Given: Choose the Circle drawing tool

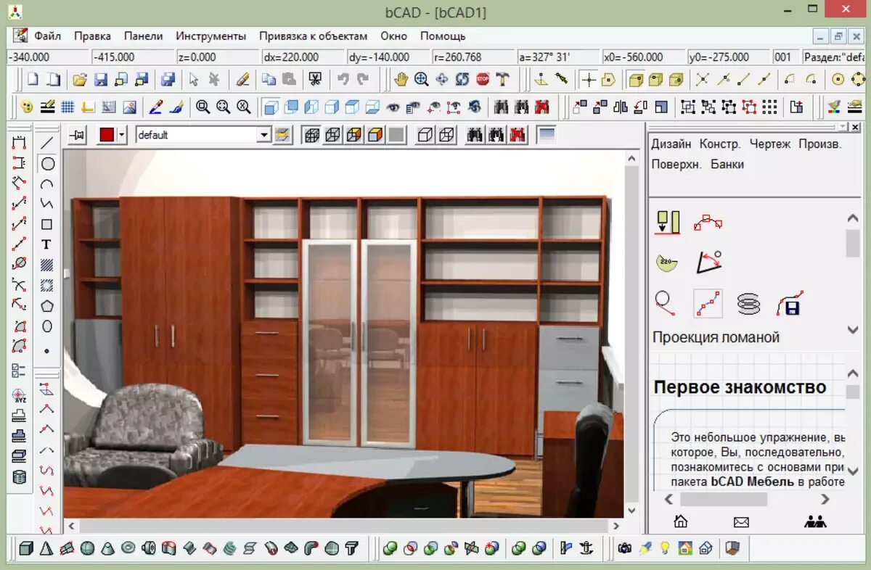Looking at the screenshot, I should [x=47, y=164].
